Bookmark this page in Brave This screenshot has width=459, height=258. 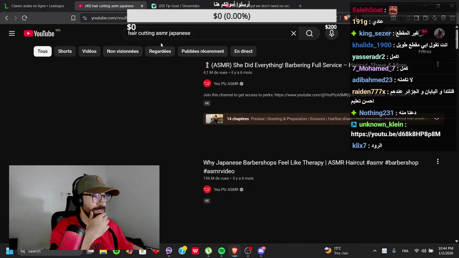pos(73,18)
